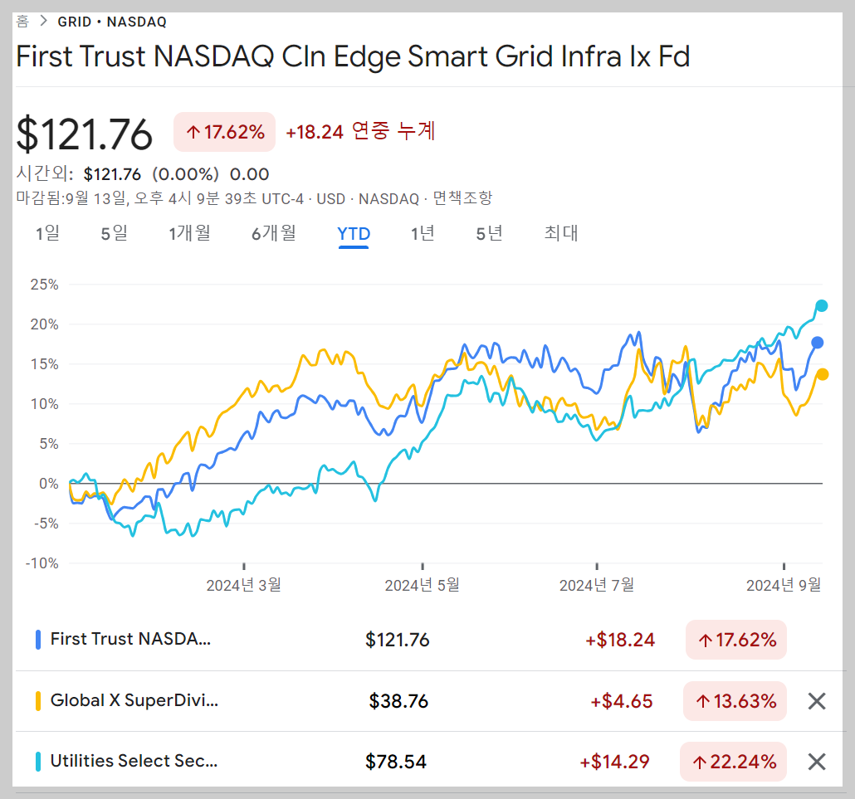The height and width of the screenshot is (799, 855).
Task: Click the 22.24% change badge
Action: click(734, 762)
